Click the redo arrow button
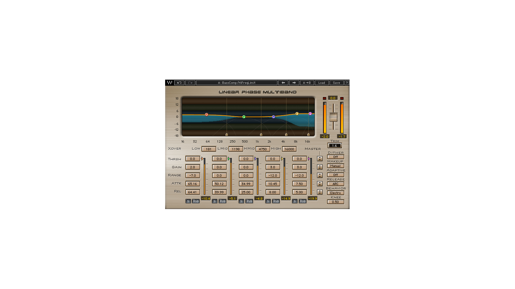The height and width of the screenshot is (289, 515). pyautogui.click(x=190, y=83)
